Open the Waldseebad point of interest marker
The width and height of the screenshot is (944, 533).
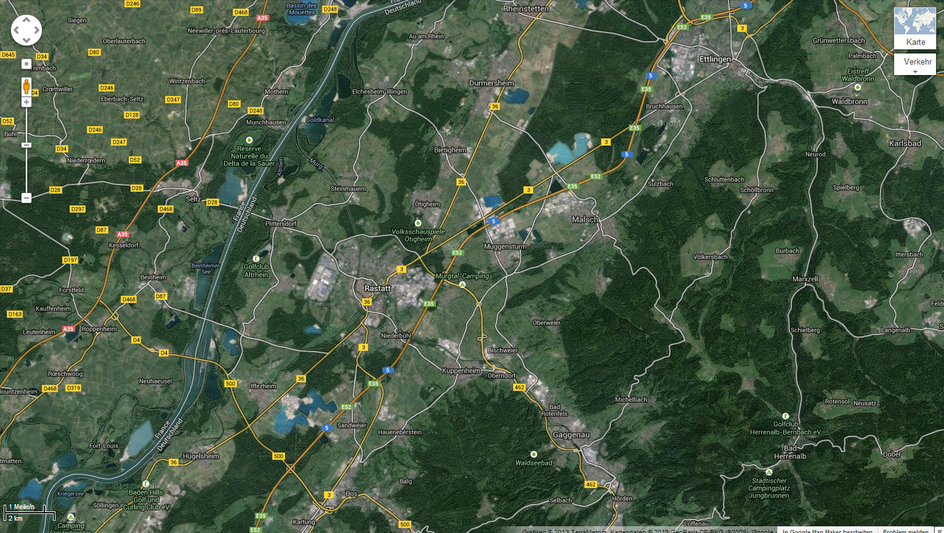(x=534, y=454)
